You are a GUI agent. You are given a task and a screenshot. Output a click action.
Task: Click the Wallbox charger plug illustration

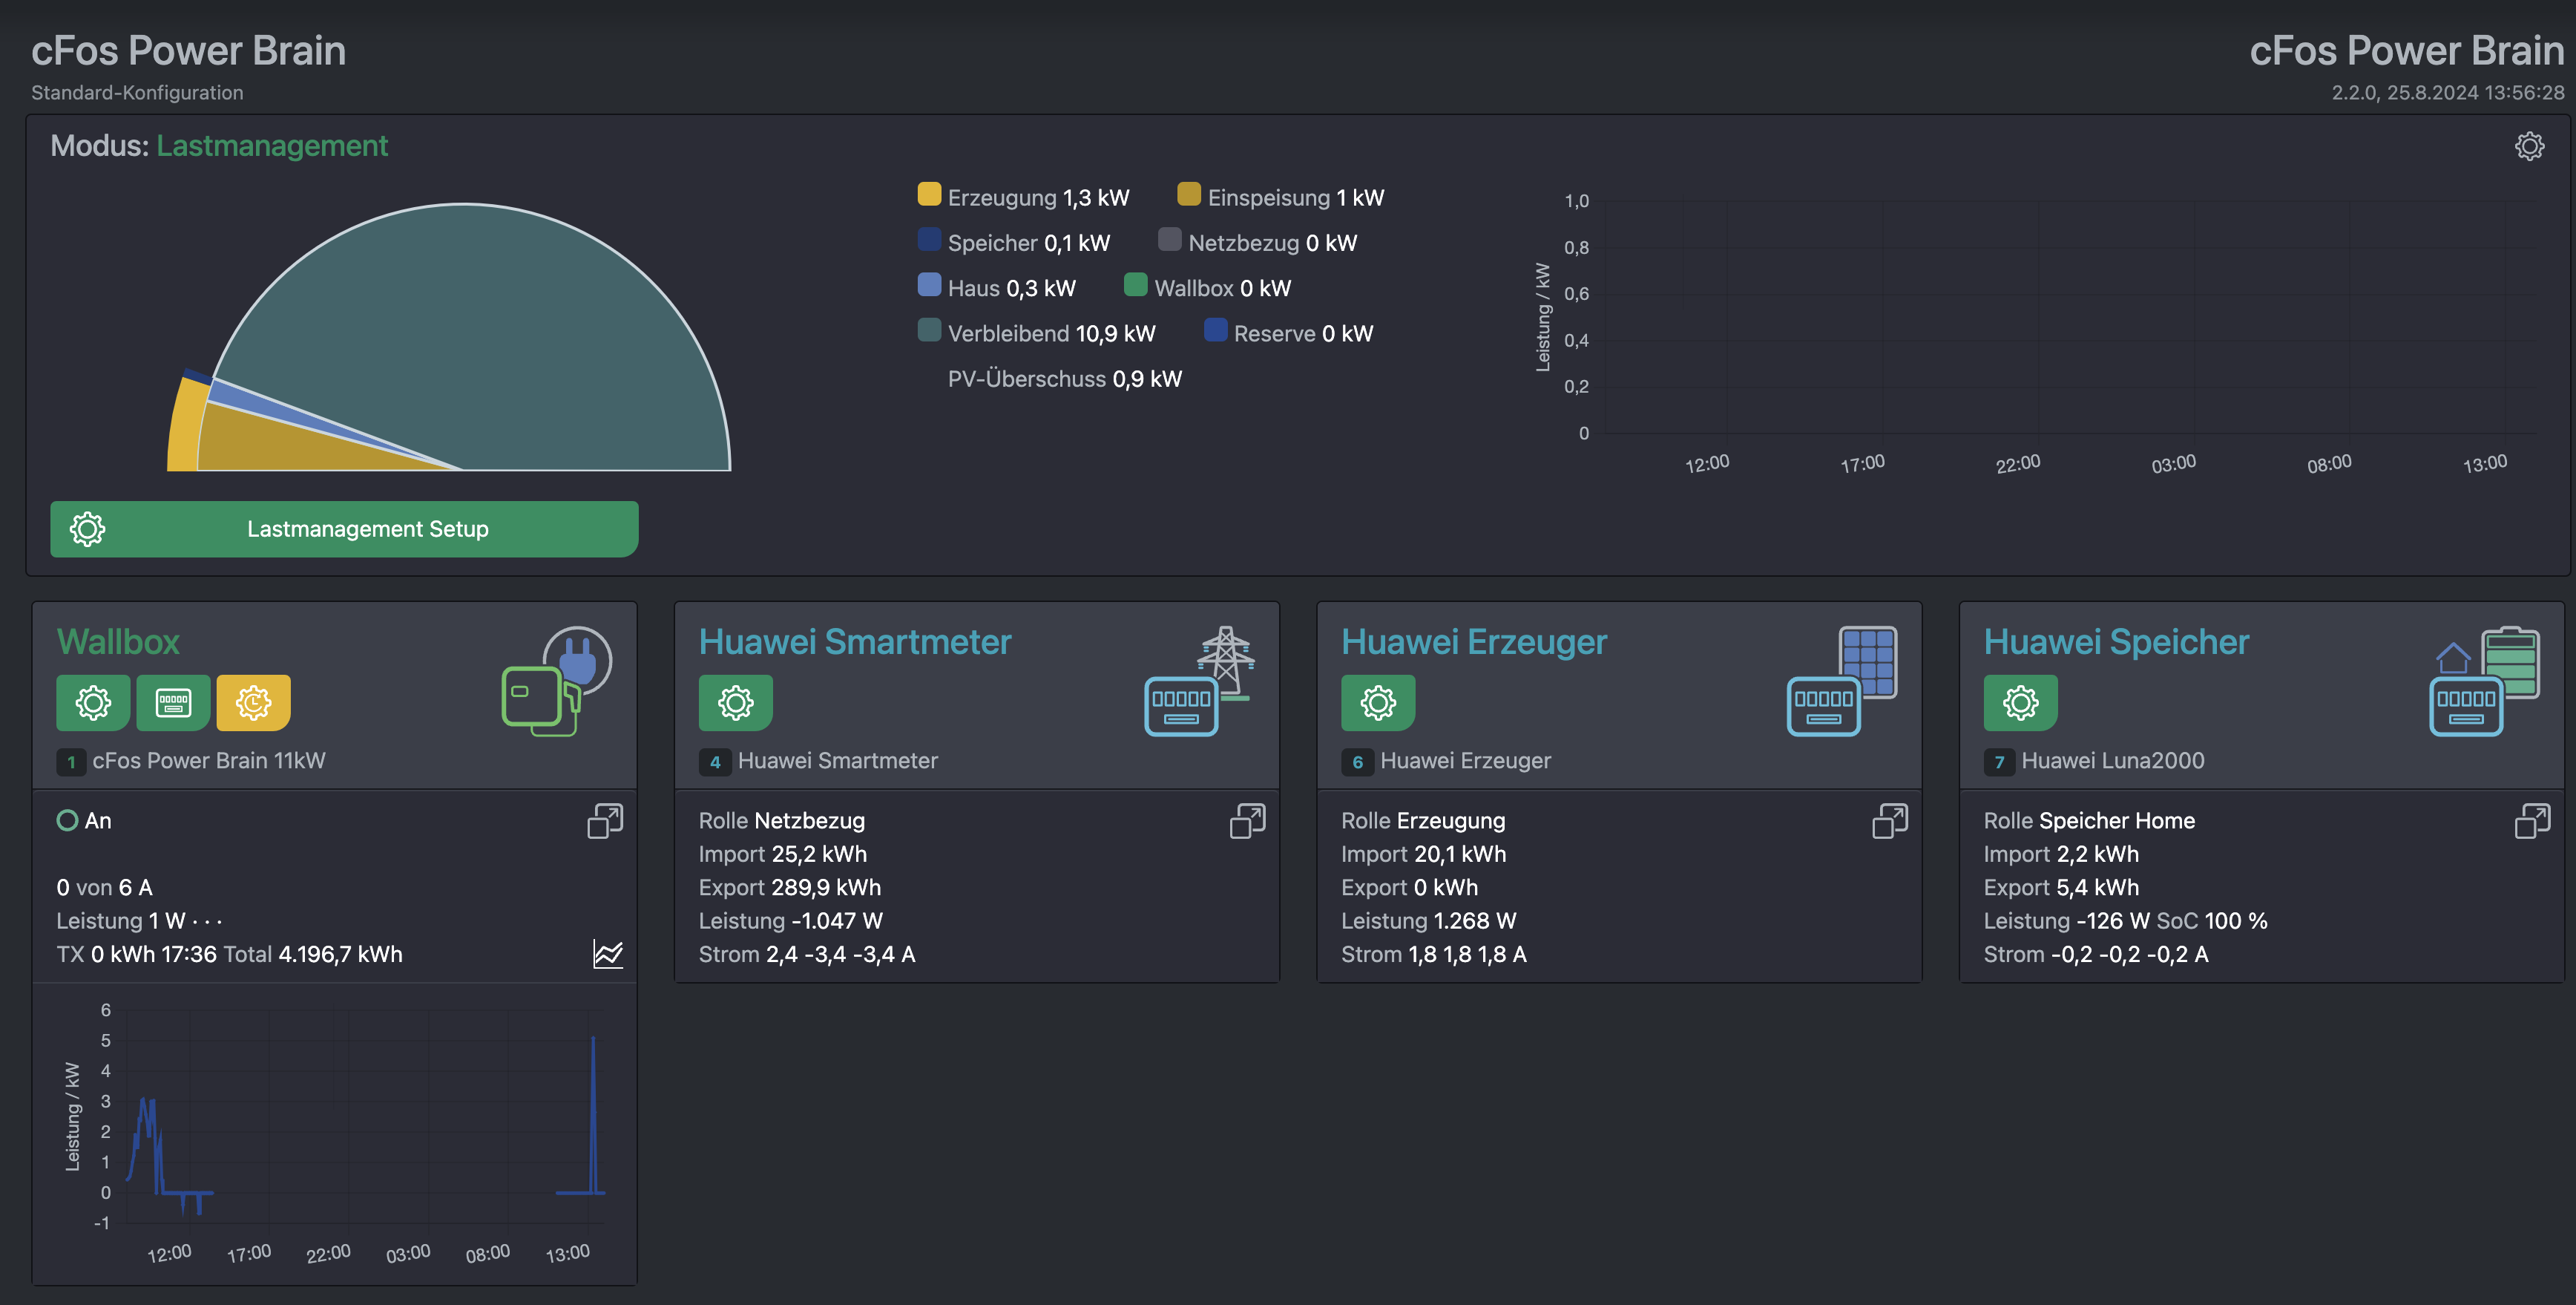click(x=556, y=681)
